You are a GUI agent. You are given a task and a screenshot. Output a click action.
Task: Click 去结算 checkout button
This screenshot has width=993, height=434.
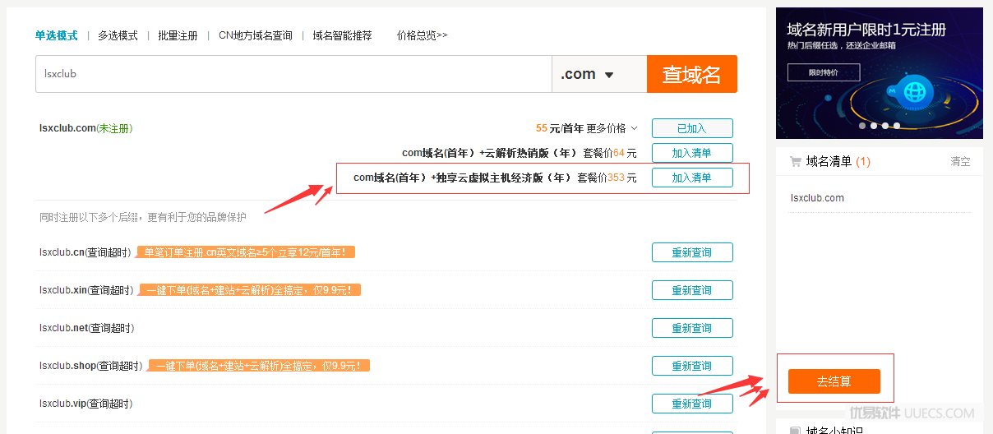click(834, 381)
